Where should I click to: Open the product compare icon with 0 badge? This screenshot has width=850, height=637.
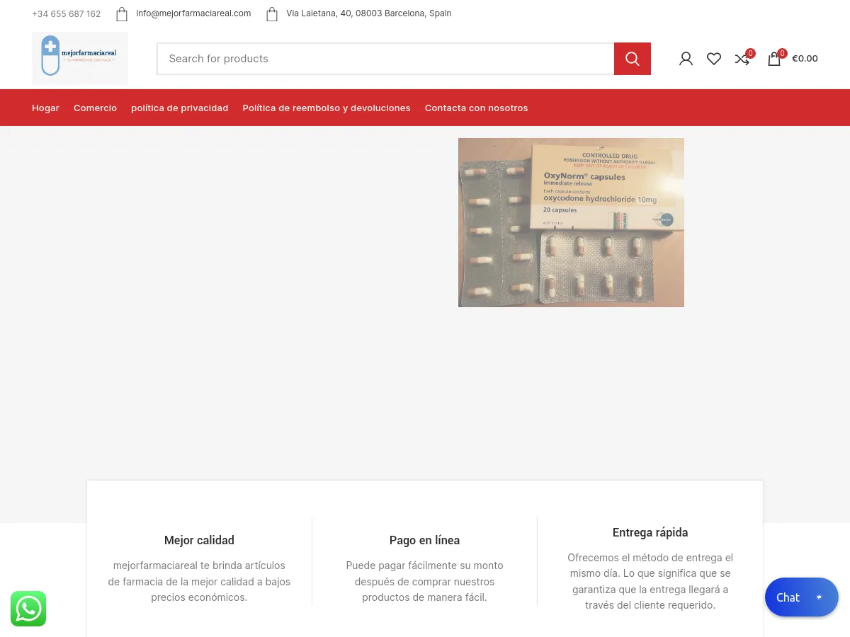(742, 59)
